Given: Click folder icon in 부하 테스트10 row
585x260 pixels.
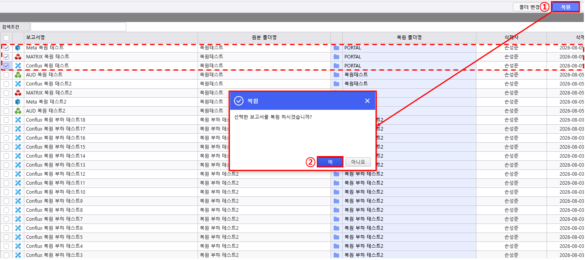Looking at the screenshot, I should [x=336, y=192].
